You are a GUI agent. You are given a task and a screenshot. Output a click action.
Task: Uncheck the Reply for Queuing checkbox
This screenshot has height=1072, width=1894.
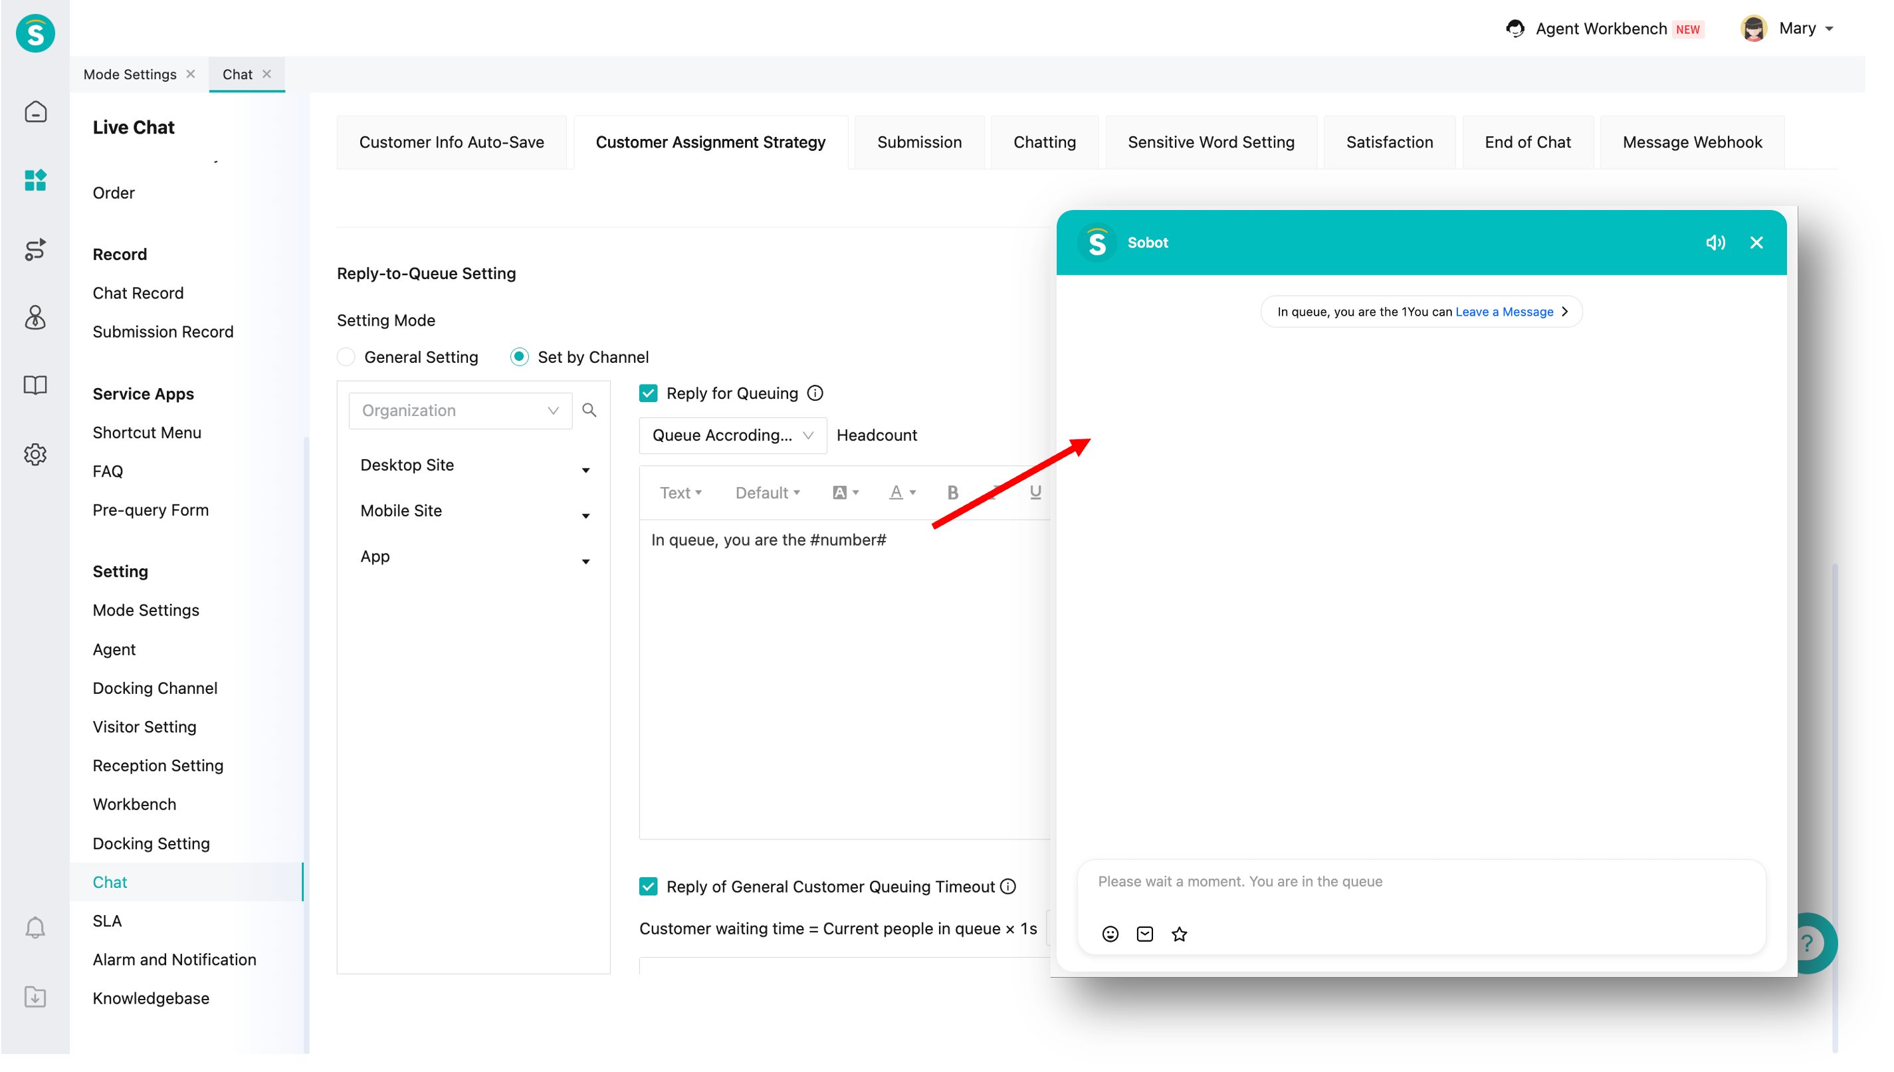pyautogui.click(x=648, y=393)
